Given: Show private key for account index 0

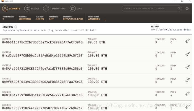Looking at the screenshot, I should click(x=187, y=41).
